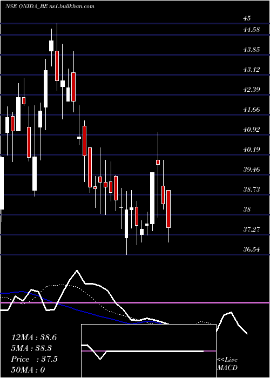Viewport: 270px width, 378px height.
Task: Click the 38.73 price axis label
Action: 252,190
